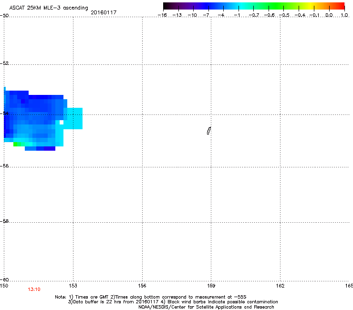Click the 0.0 colorbar tick label
This screenshot has height=310, width=353.
coord(329,15)
